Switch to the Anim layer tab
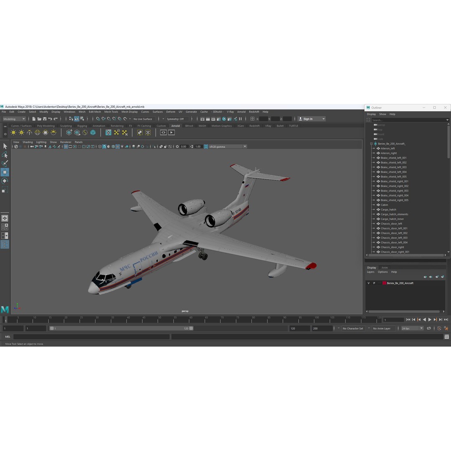451x451 pixels. tap(385, 268)
